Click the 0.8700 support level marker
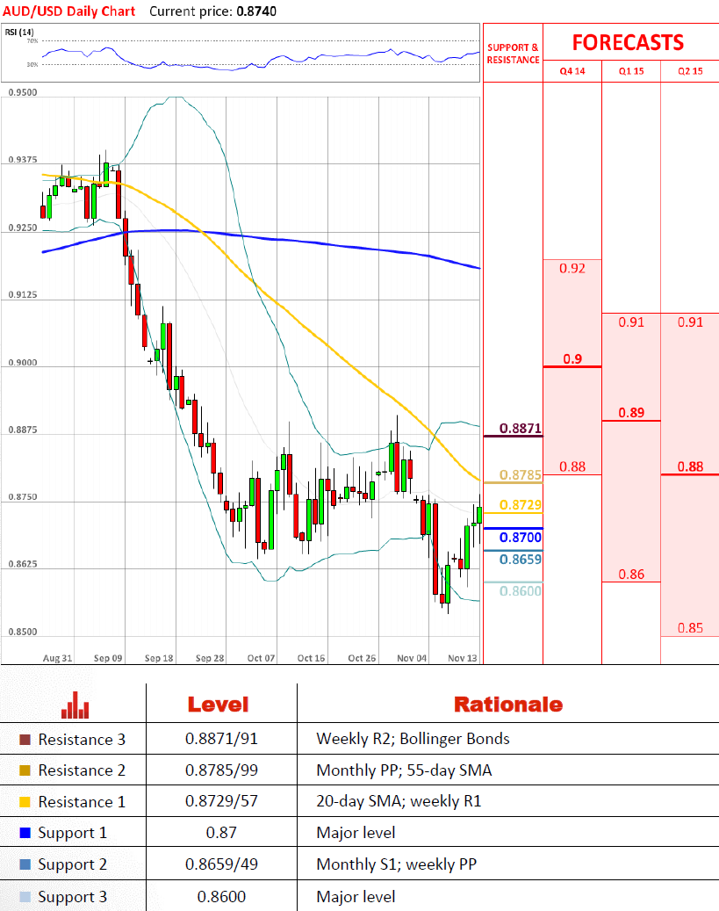The width and height of the screenshot is (719, 911). pos(521,538)
